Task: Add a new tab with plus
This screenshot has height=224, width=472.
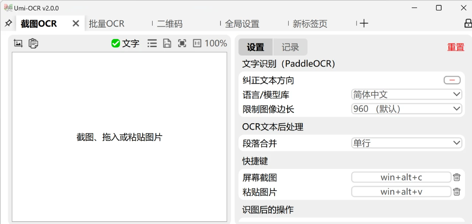Action: coord(364,24)
